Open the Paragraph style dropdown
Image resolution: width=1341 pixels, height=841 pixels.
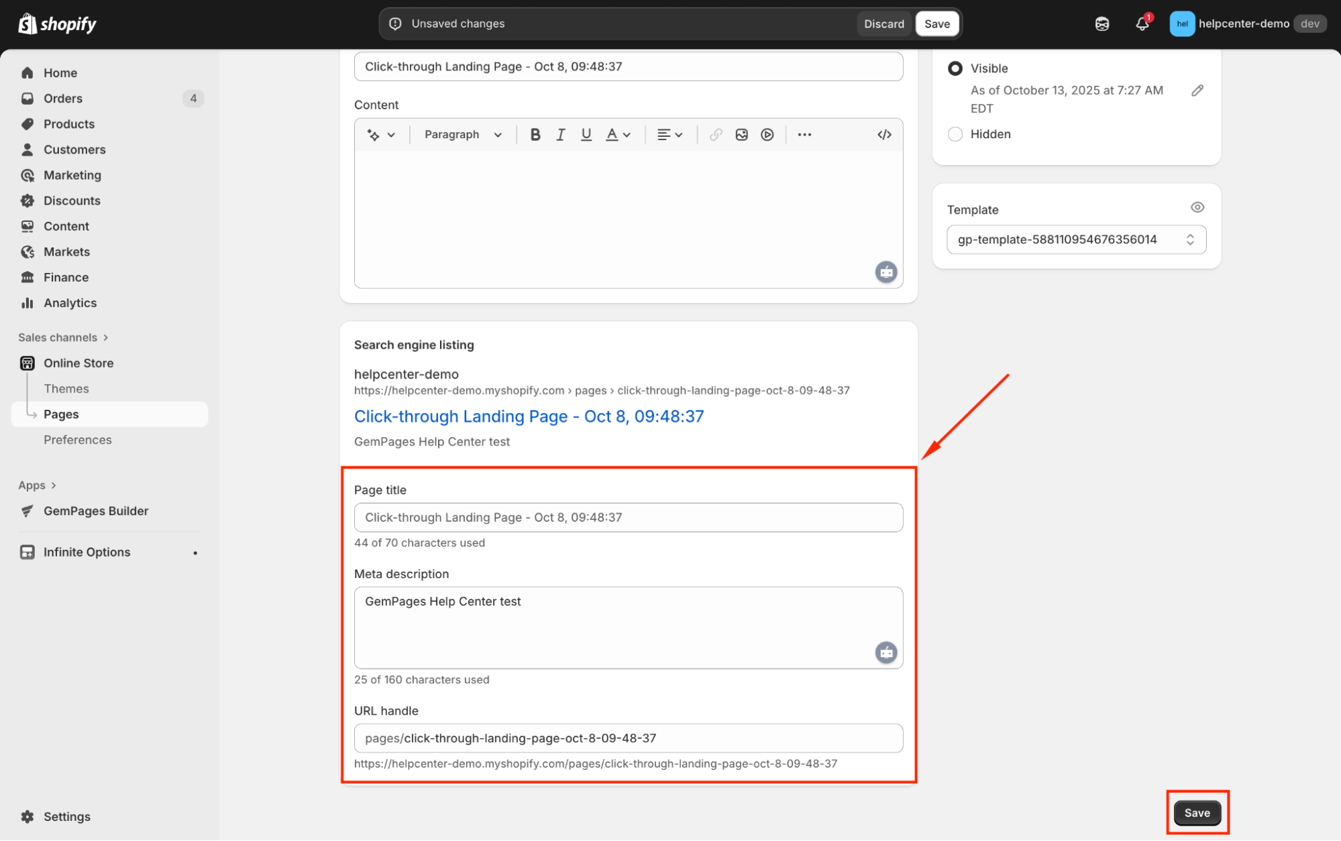[x=463, y=135]
